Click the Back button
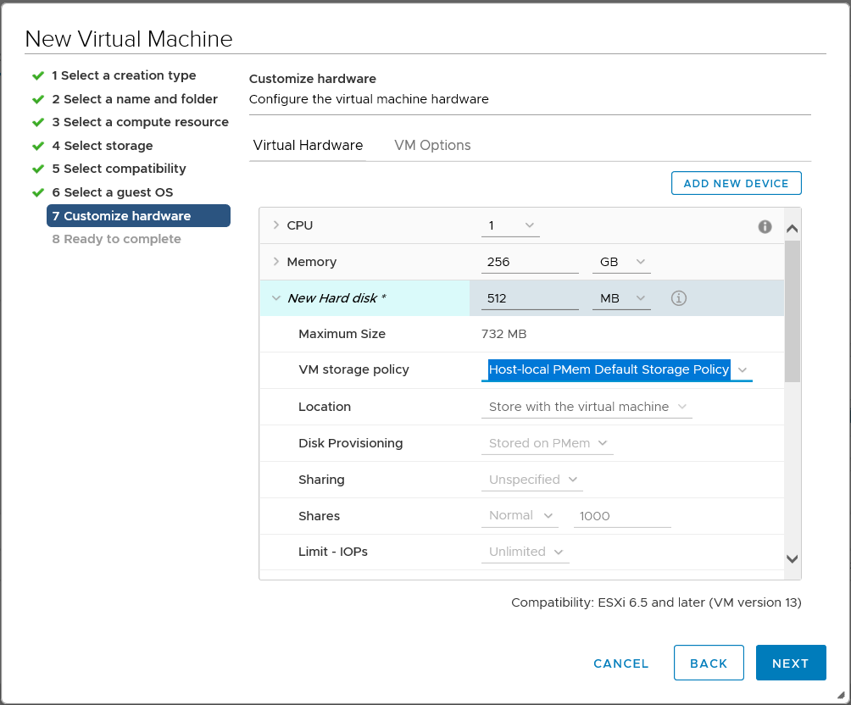This screenshot has height=705, width=851. tap(709, 663)
